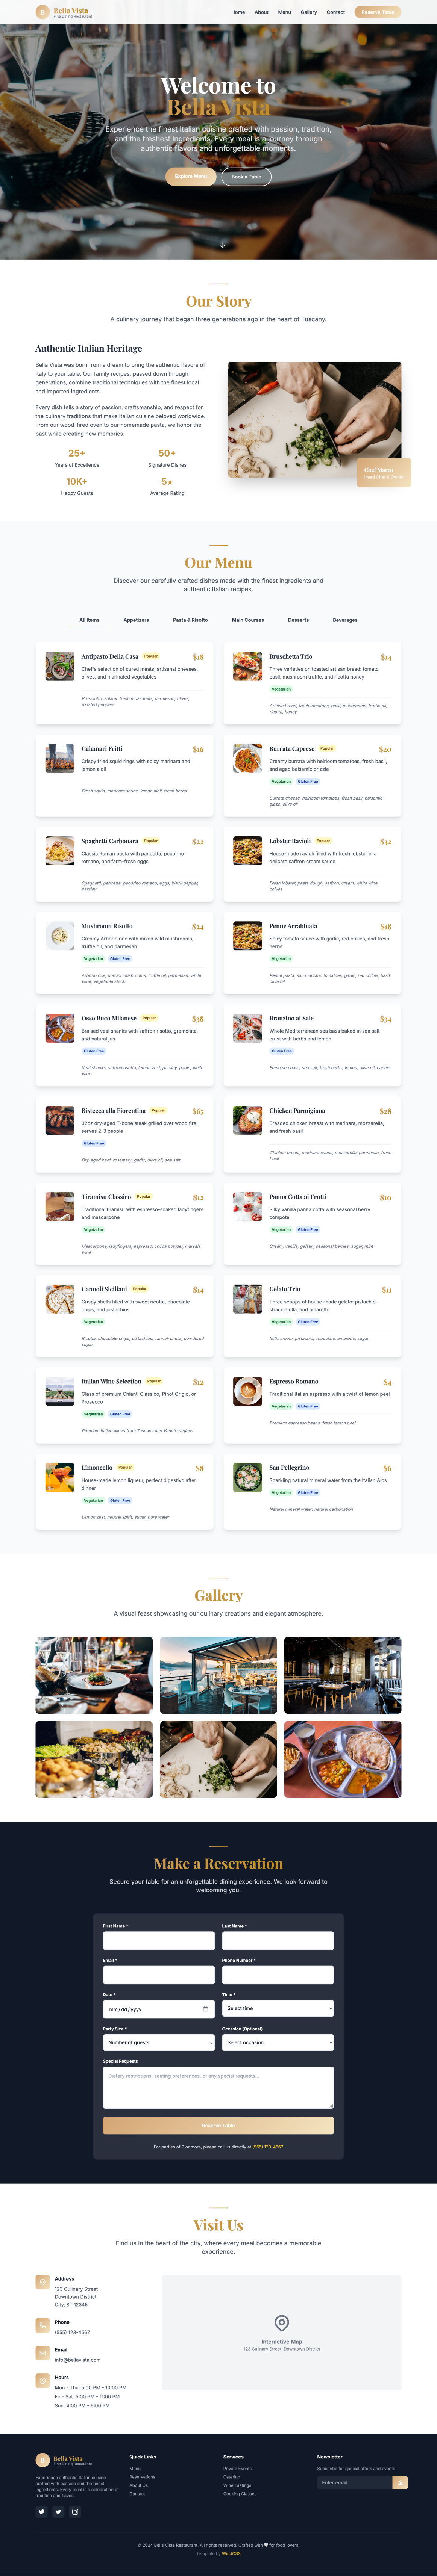
Task: Switch to the Appetizers tab
Action: (x=136, y=620)
